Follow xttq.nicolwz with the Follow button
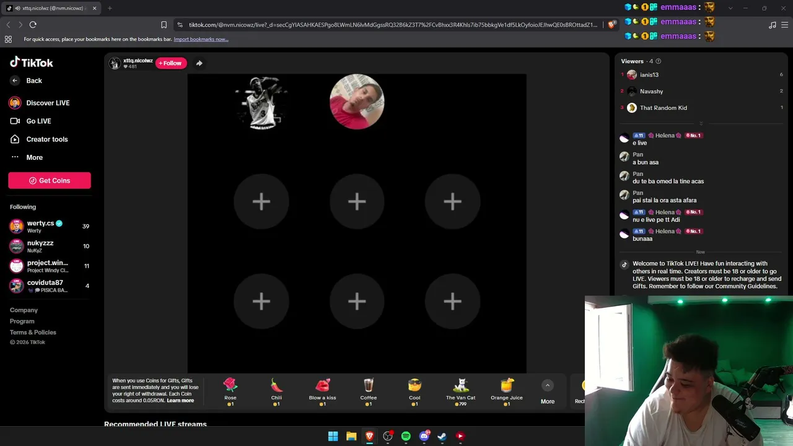This screenshot has height=446, width=793. (170, 63)
